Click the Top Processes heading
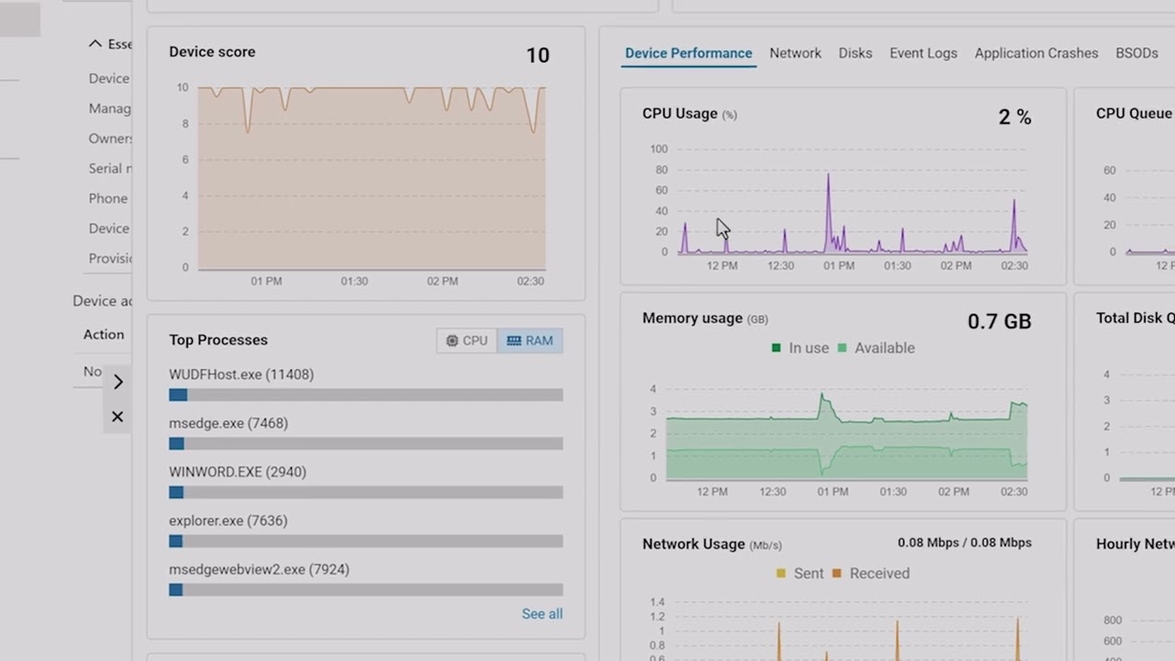1175x661 pixels. pos(218,340)
